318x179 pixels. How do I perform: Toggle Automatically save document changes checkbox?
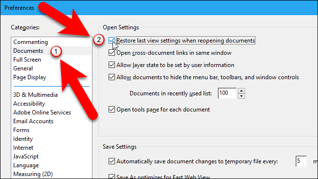[x=112, y=161]
